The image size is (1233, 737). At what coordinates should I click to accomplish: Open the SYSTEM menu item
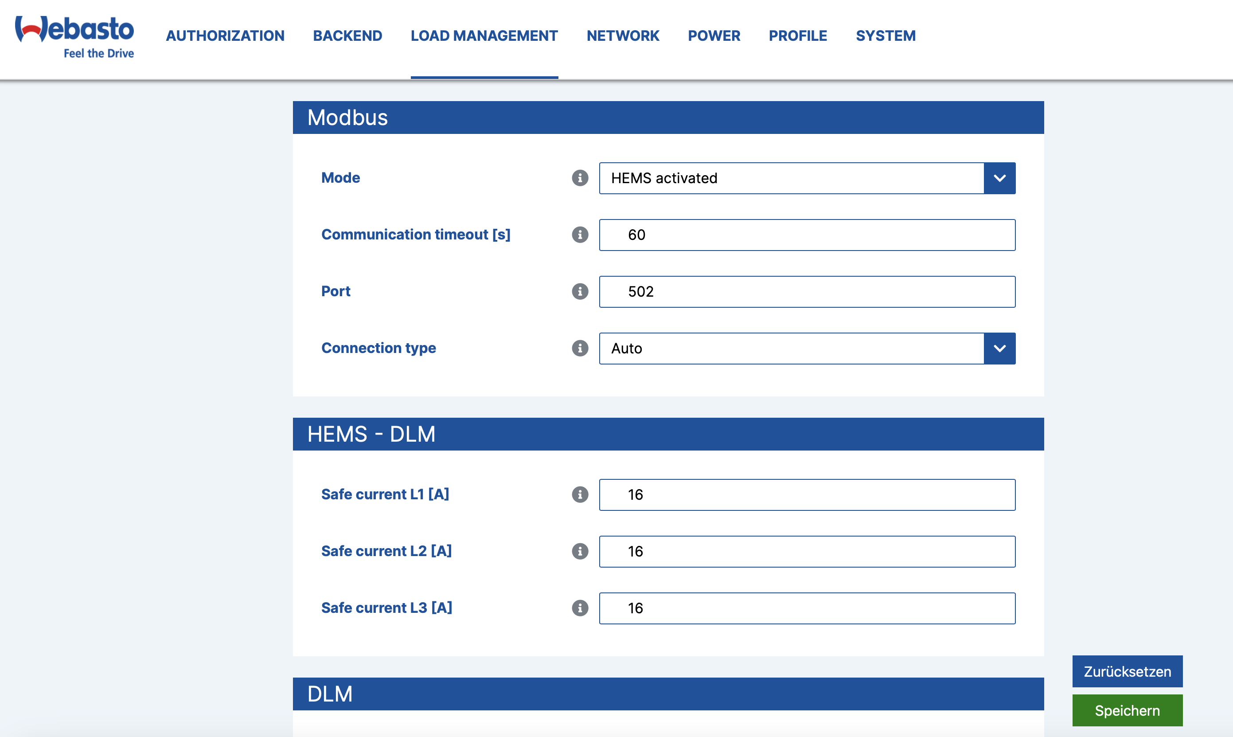point(885,35)
